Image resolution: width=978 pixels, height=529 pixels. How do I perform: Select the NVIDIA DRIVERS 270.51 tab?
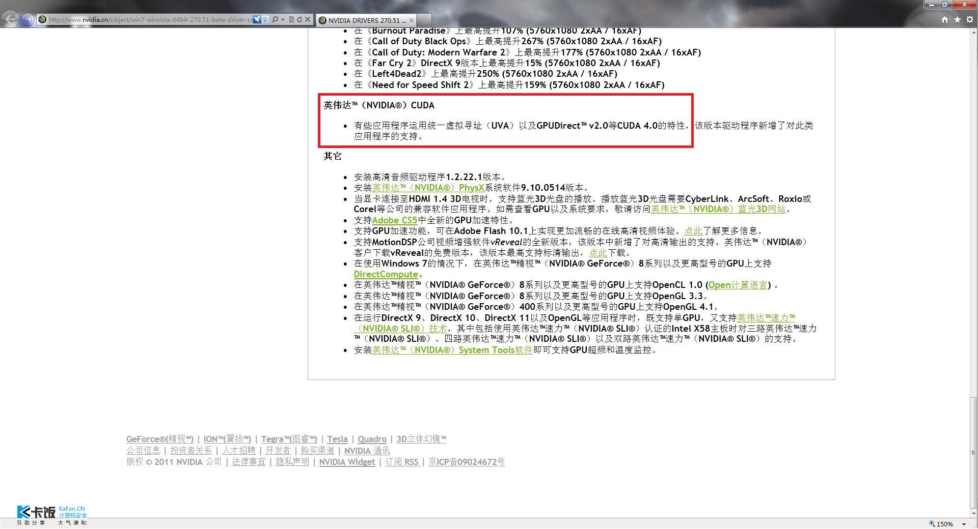pyautogui.click(x=367, y=20)
